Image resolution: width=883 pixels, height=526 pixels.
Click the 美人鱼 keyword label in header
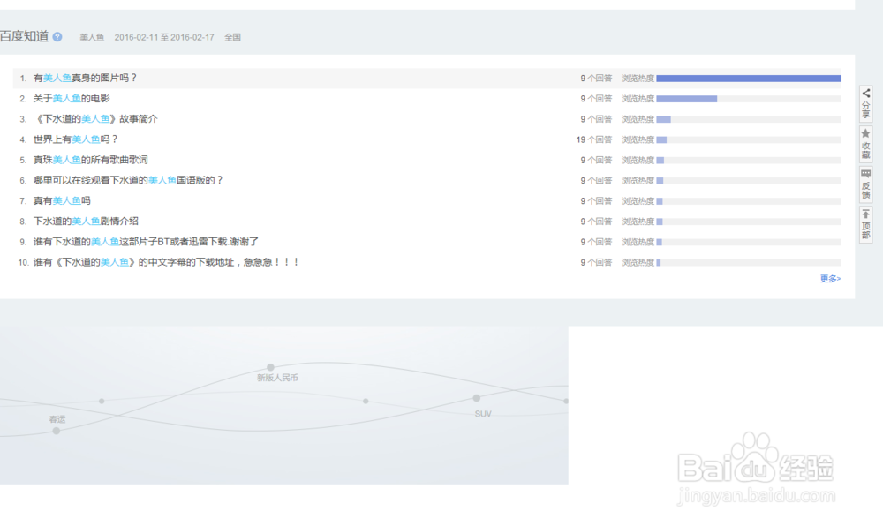click(x=92, y=37)
